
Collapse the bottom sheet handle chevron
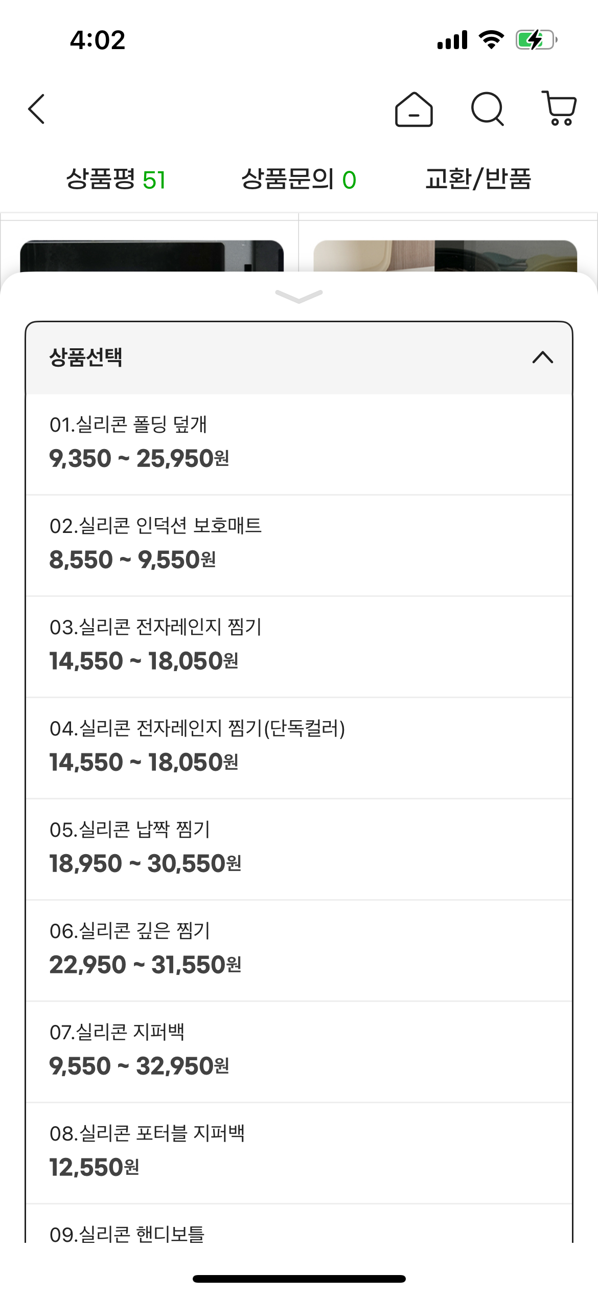[x=299, y=296]
